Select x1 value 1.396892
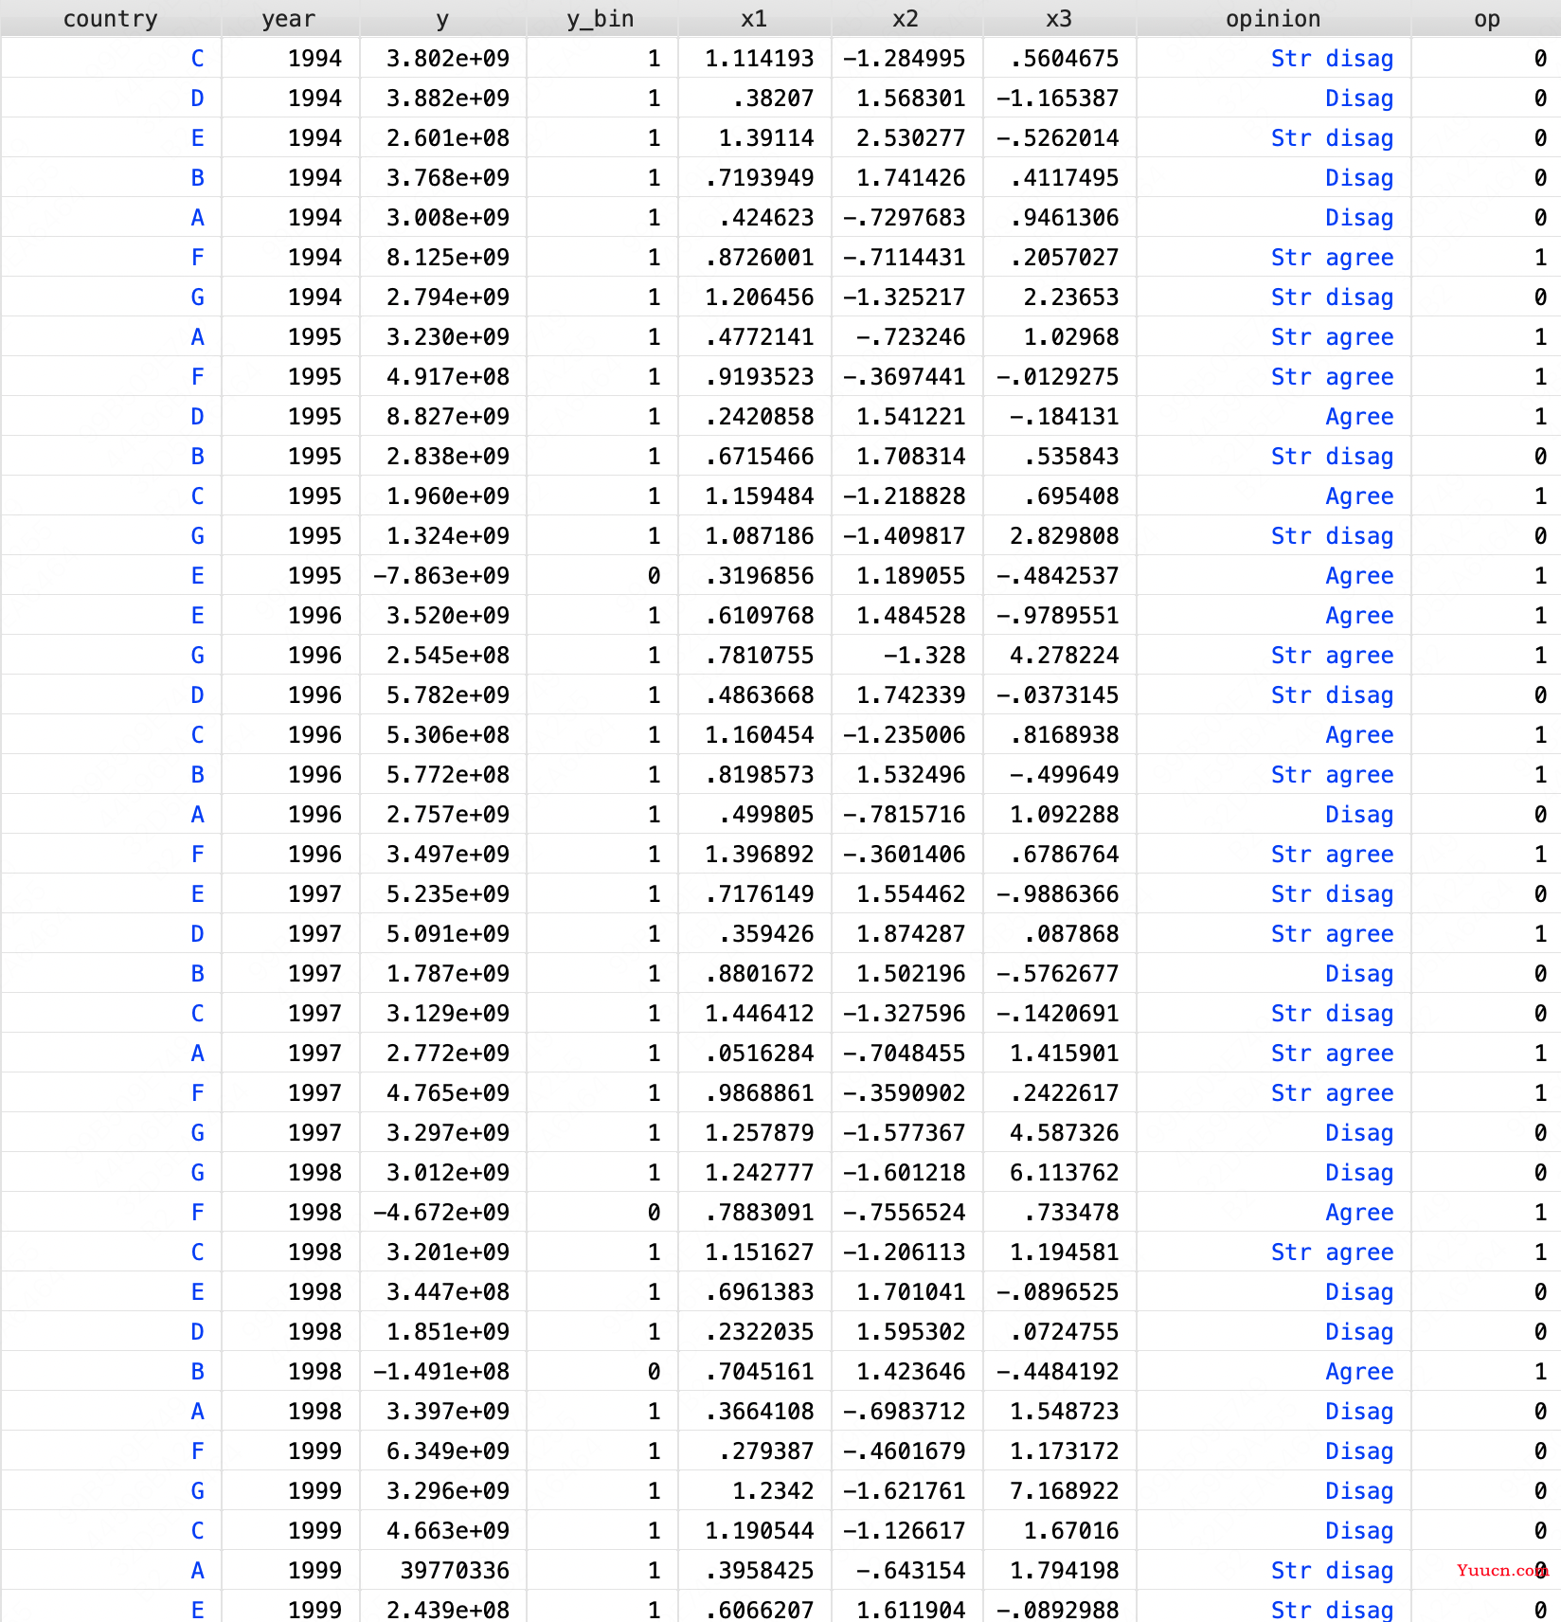Image resolution: width=1561 pixels, height=1622 pixels. (x=760, y=855)
